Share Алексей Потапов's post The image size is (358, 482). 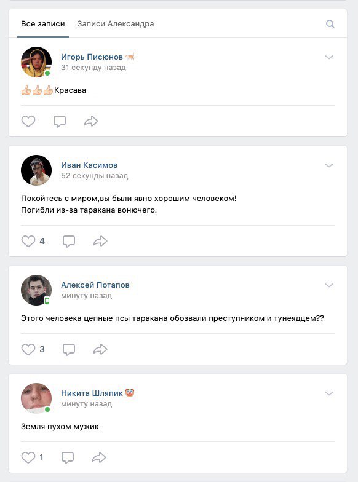tap(100, 349)
